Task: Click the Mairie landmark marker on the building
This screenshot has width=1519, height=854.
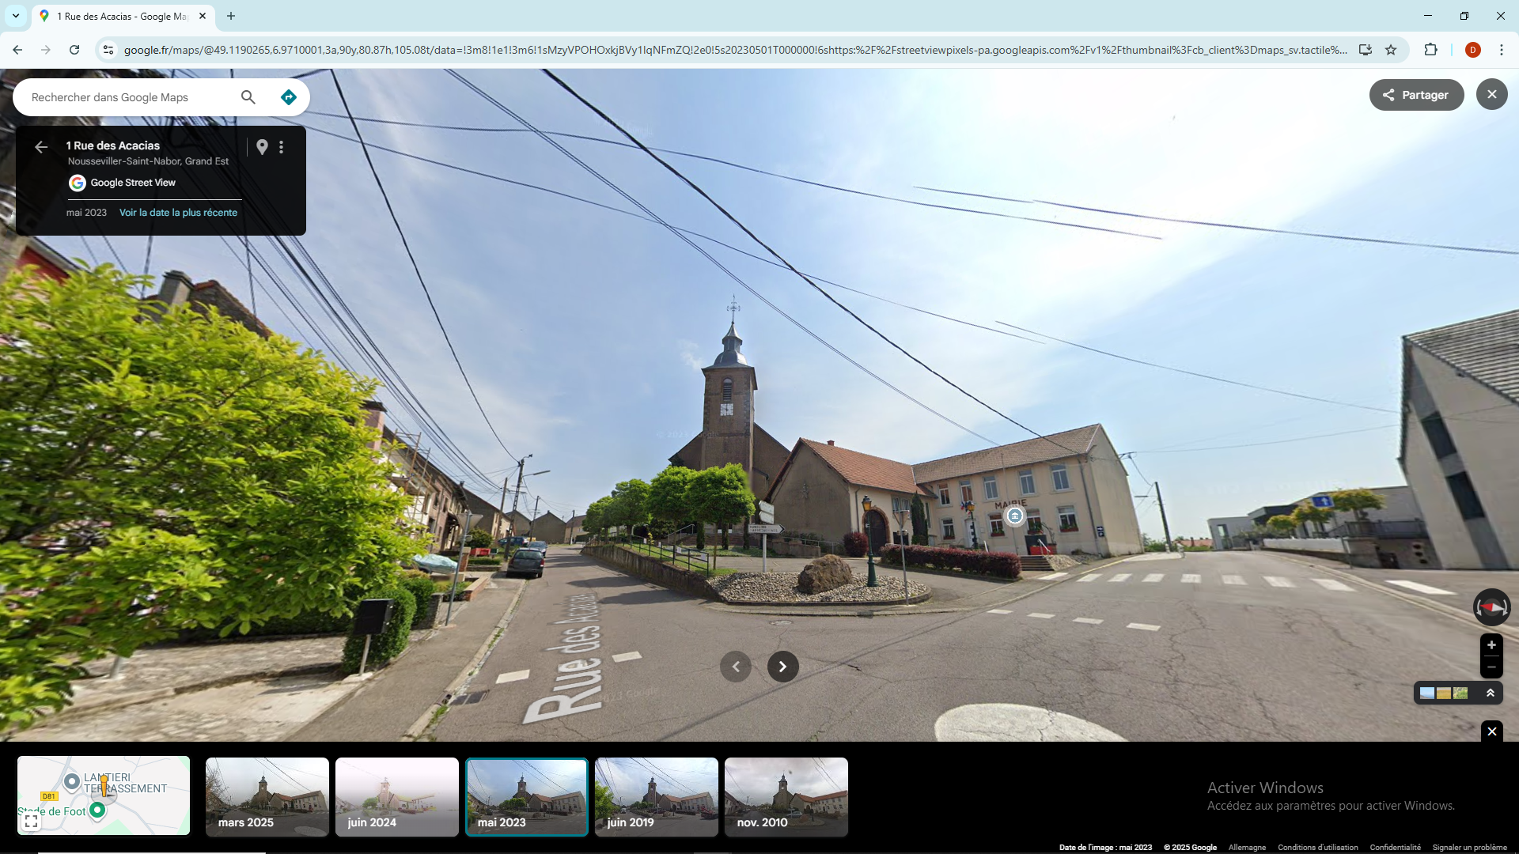Action: 1014,516
